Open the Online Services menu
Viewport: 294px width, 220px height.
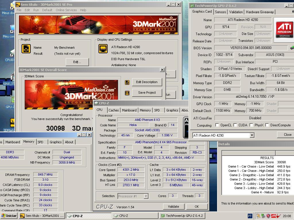point(66,10)
